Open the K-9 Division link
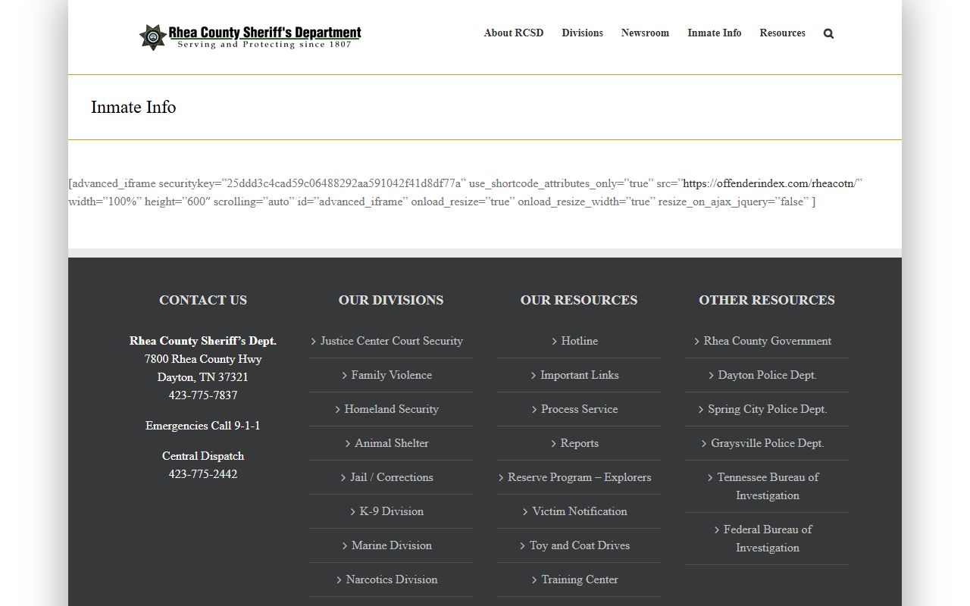Image resolution: width=970 pixels, height=606 pixels. pos(391,511)
